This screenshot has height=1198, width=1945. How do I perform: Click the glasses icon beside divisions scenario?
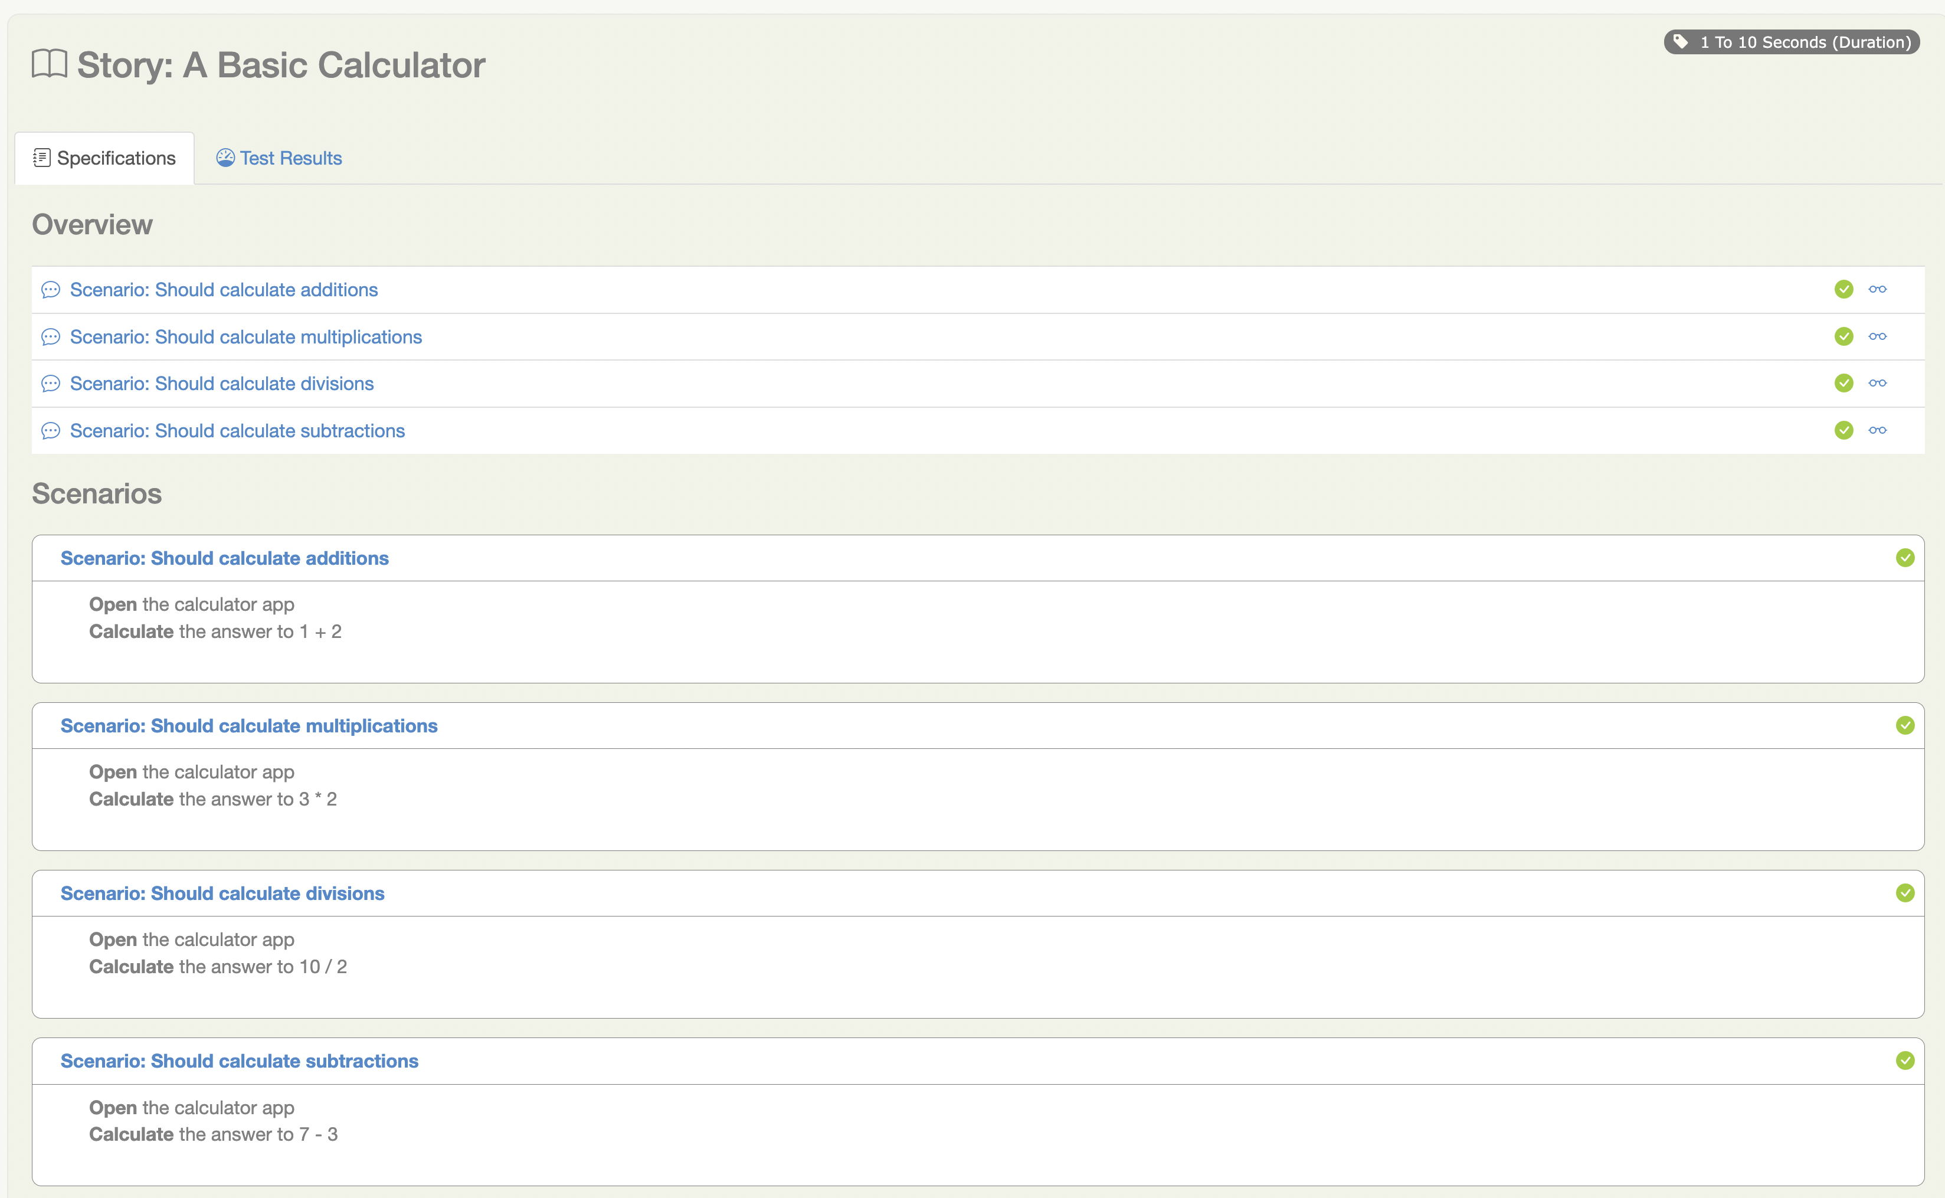tap(1877, 382)
